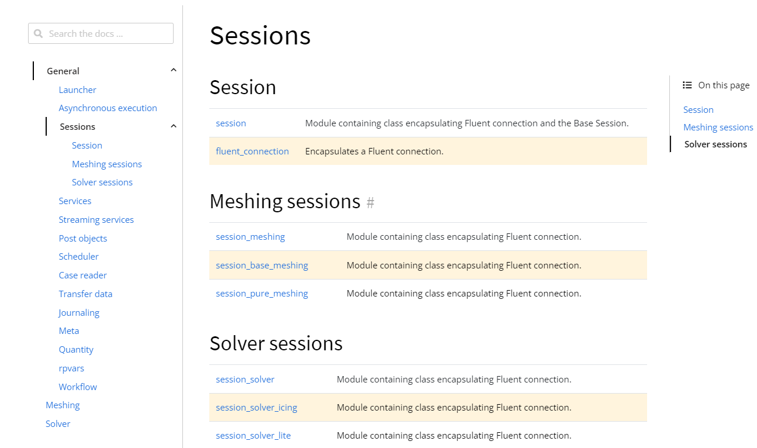Click the search magnifier icon

point(39,34)
